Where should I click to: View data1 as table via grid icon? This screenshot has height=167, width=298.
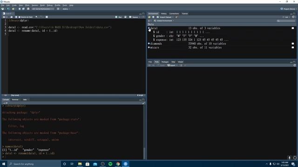point(293,28)
